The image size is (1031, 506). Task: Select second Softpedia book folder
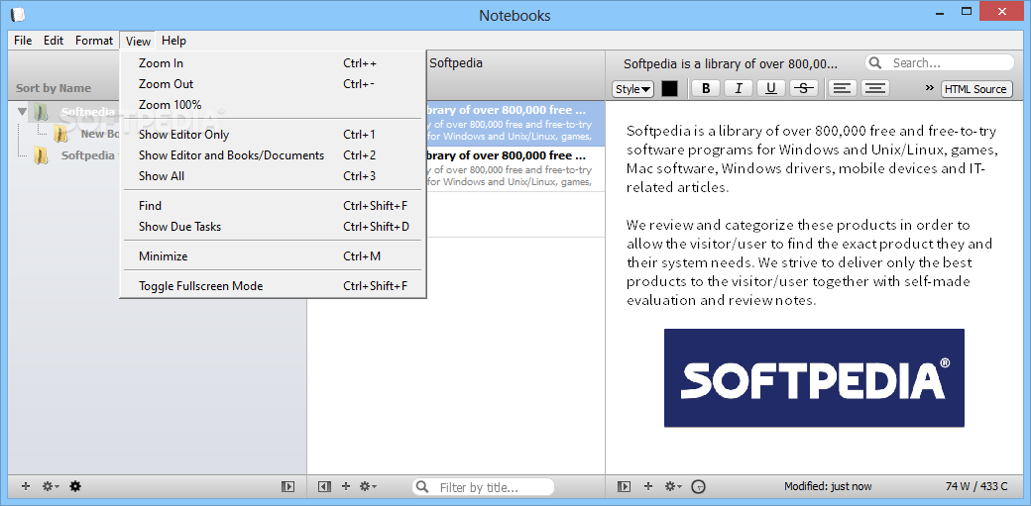tap(41, 155)
